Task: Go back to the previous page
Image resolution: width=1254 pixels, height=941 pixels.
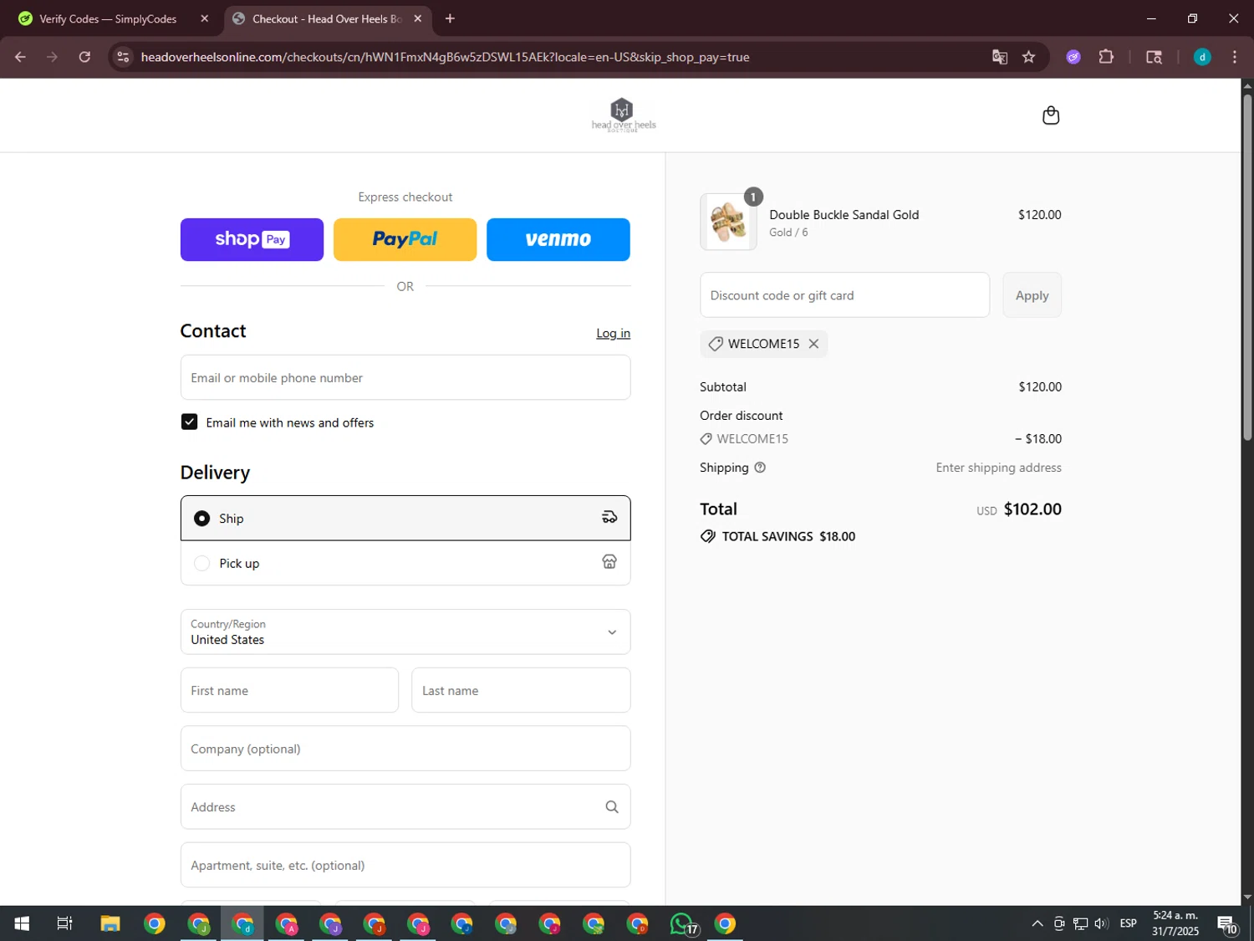Action: pyautogui.click(x=20, y=57)
